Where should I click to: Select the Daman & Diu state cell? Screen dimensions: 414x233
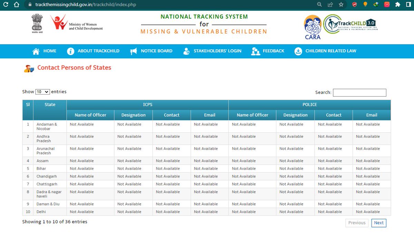tap(50, 204)
